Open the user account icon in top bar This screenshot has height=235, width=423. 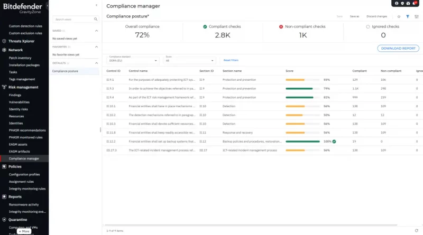[x=396, y=3]
